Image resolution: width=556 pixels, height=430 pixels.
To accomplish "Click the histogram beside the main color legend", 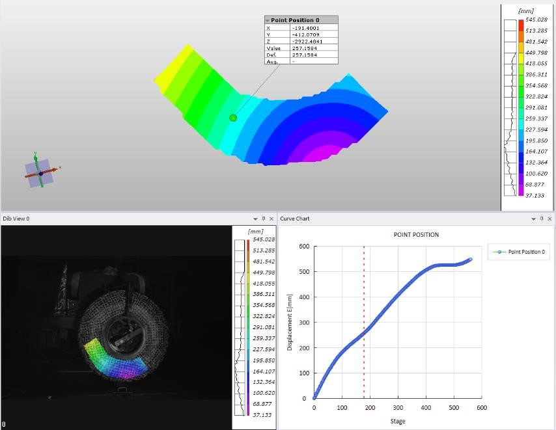I will pyautogui.click(x=511, y=107).
